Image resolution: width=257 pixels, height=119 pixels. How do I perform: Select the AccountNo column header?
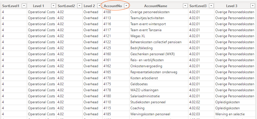pos(116,6)
